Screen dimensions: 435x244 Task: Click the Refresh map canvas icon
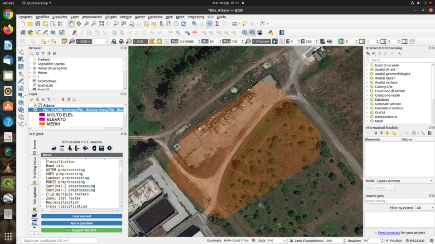point(183,23)
